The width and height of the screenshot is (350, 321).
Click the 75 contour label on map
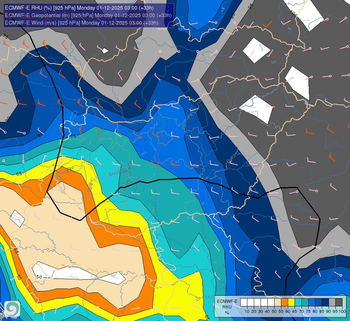pyautogui.click(x=73, y=136)
